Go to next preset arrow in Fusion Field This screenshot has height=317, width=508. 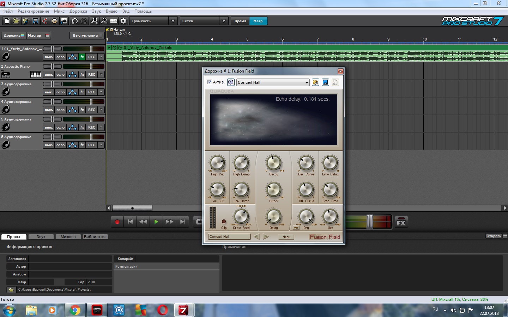click(x=266, y=237)
